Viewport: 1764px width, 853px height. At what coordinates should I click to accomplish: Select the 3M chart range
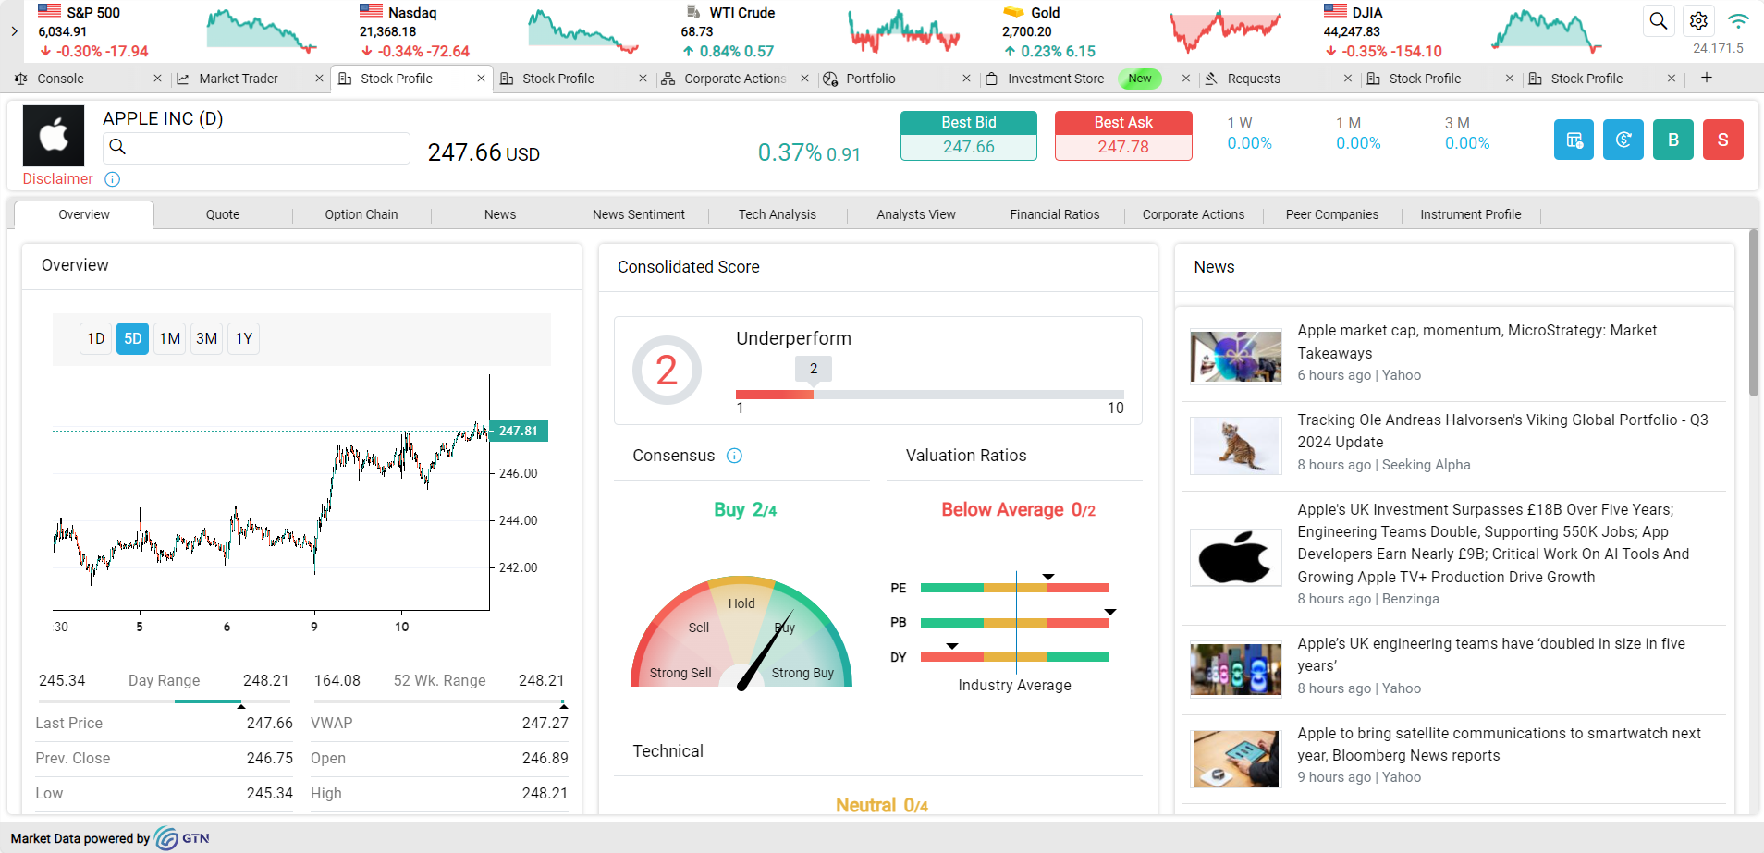207,338
